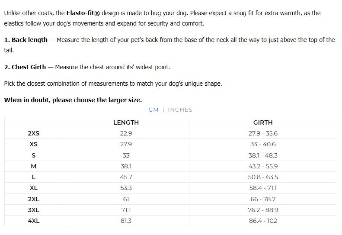342x235 pixels.
Task: Switch size chart units to INCHES
Action: click(180, 109)
